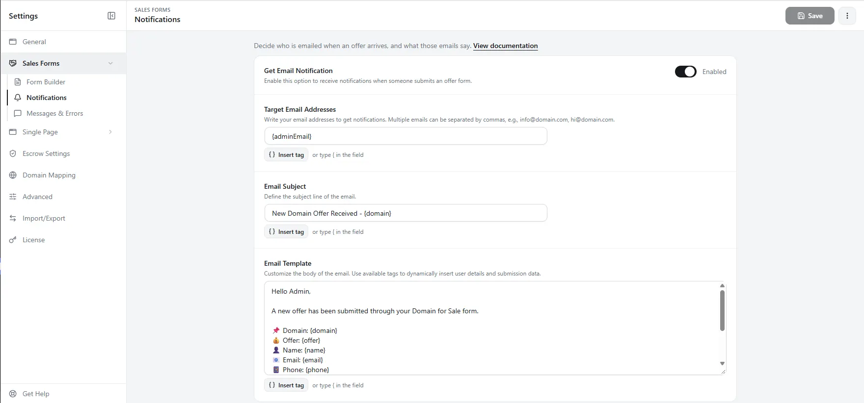Click the General window icon
The width and height of the screenshot is (864, 403).
pos(13,42)
